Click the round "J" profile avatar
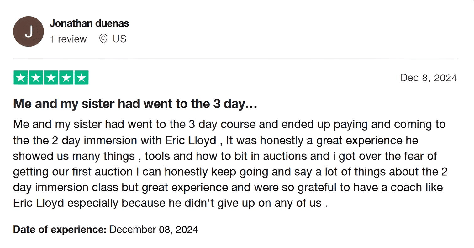The width and height of the screenshot is (474, 248). click(28, 32)
